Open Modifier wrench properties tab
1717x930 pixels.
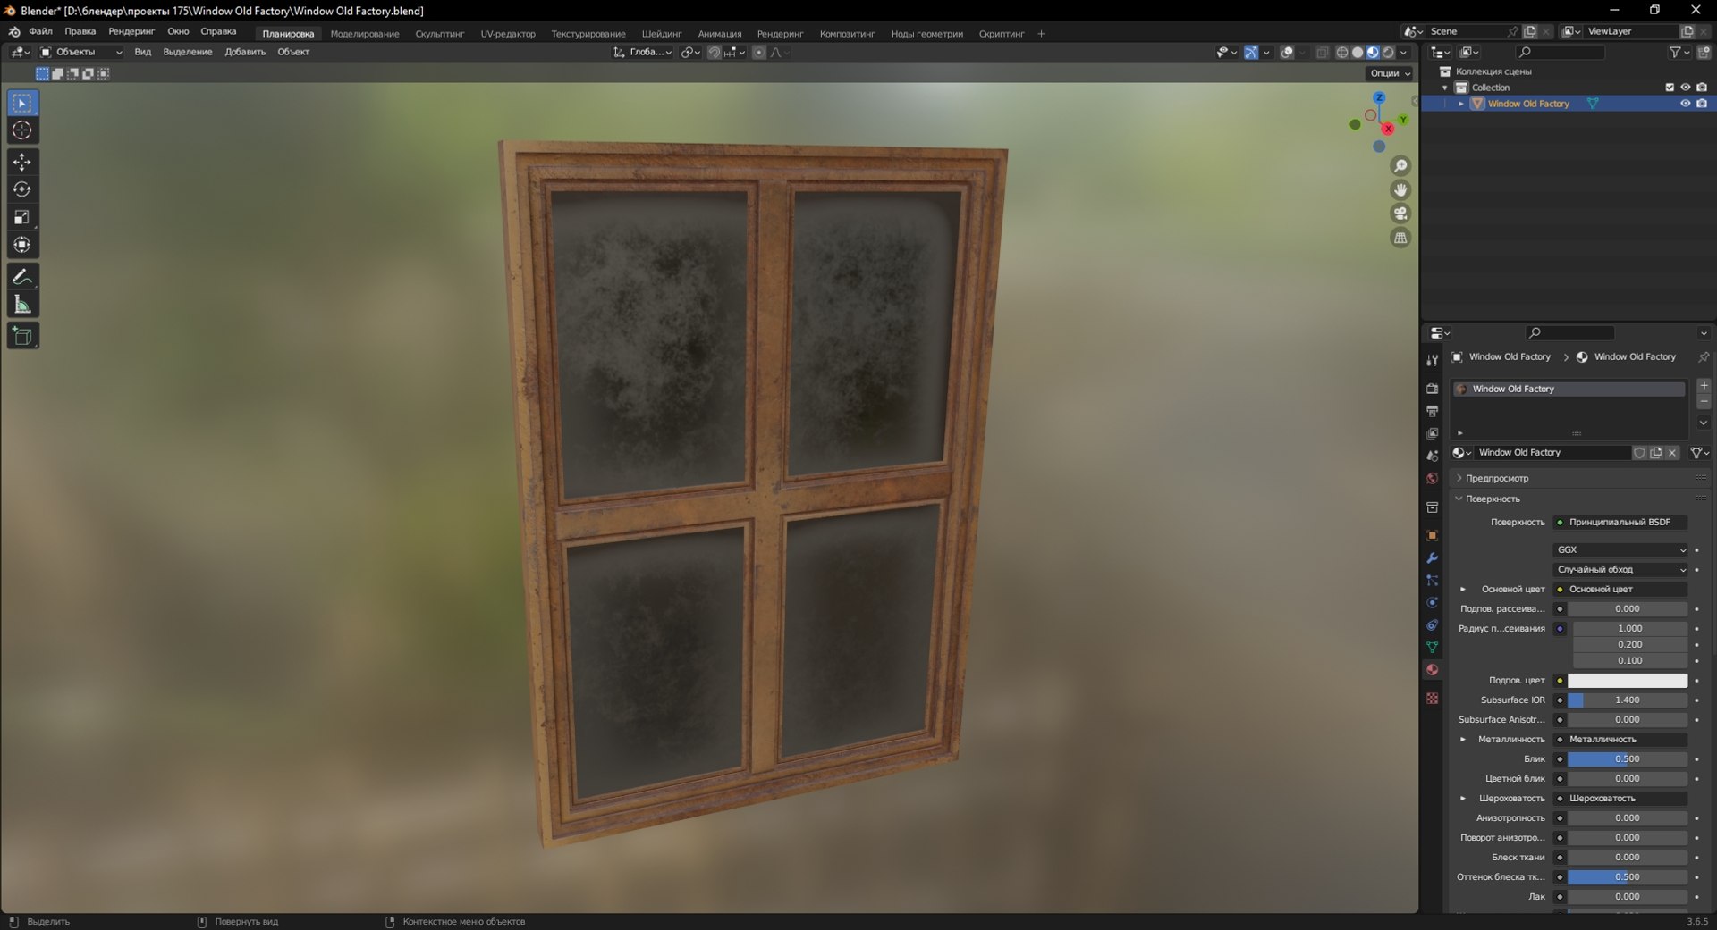click(1432, 557)
